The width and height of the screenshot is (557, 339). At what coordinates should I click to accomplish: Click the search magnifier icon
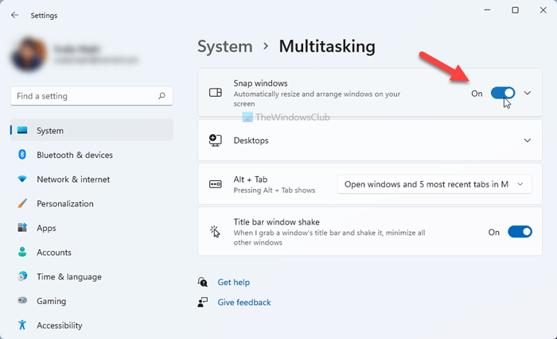[162, 96]
